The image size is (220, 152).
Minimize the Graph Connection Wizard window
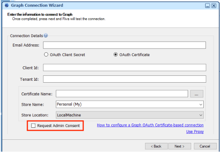coord(207,6)
